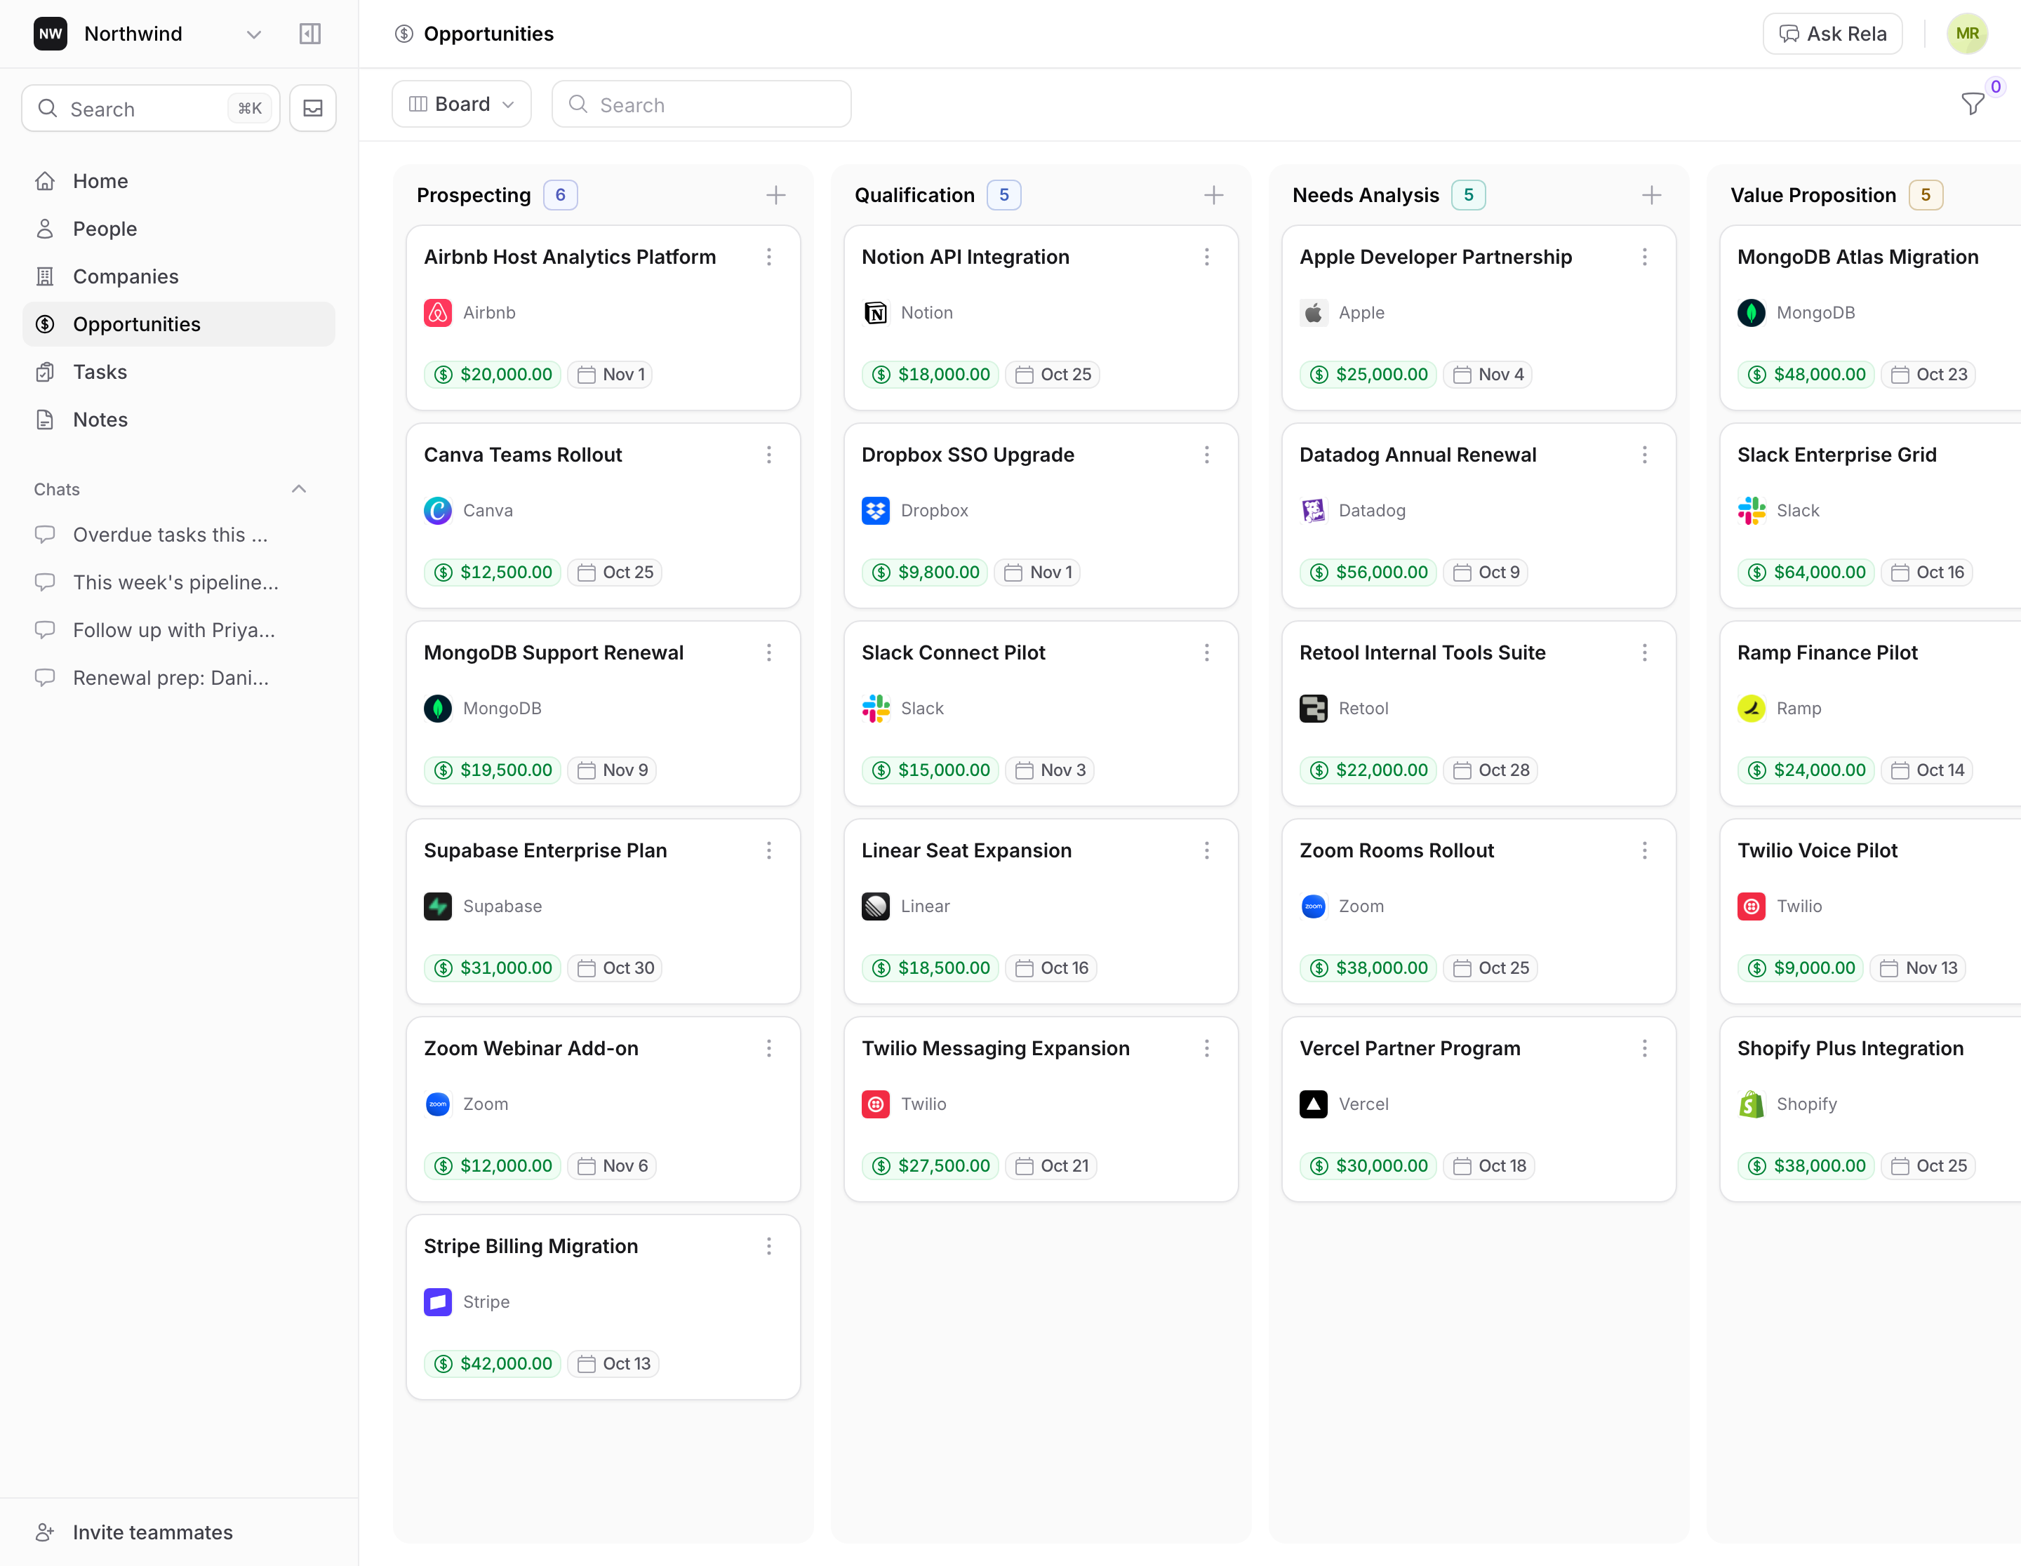Screen dimensions: 2021x1566
Task: Add card to Needs Analysis column
Action: tap(1651, 195)
